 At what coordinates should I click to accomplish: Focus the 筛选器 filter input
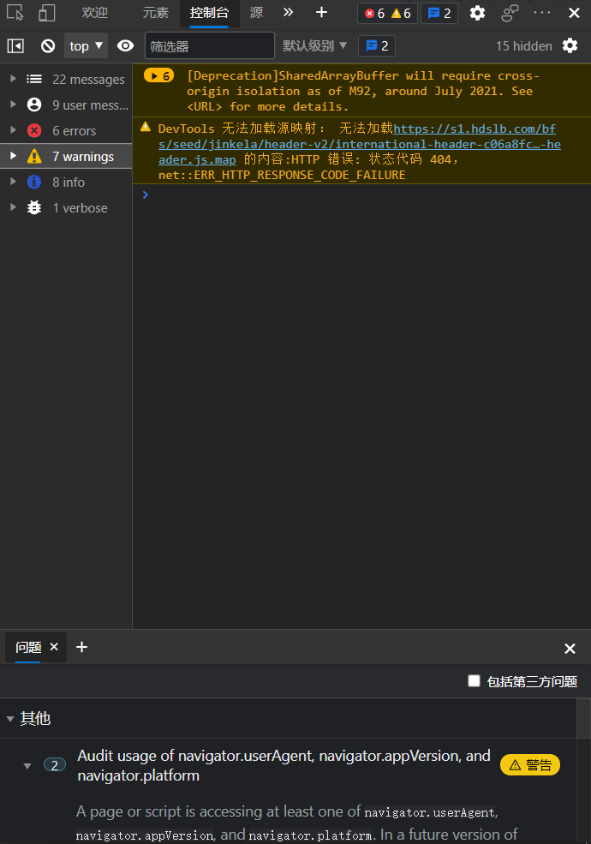209,45
